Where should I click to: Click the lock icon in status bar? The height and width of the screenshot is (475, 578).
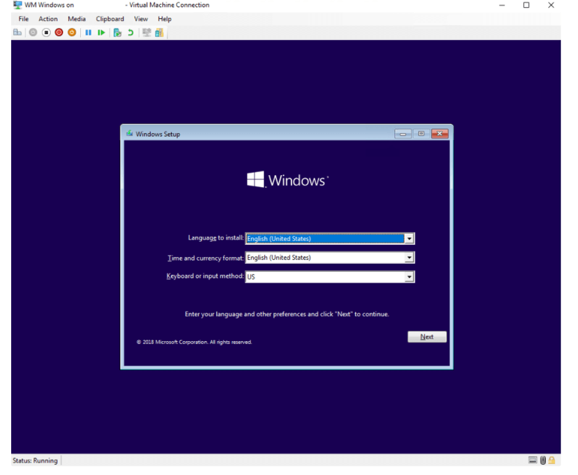552,460
